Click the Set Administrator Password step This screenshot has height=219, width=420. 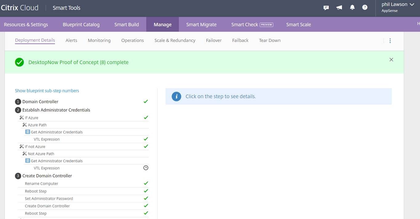click(84, 198)
